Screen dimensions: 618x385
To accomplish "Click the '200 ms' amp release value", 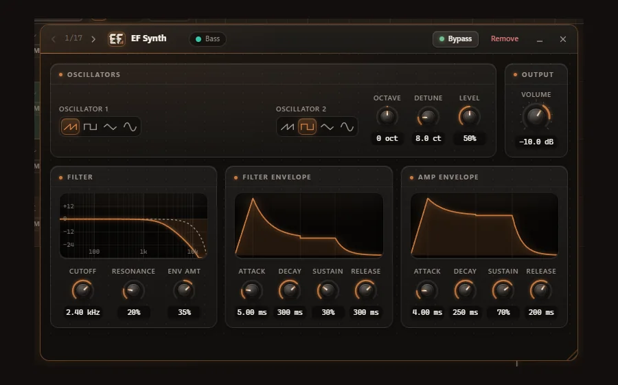I will (541, 312).
